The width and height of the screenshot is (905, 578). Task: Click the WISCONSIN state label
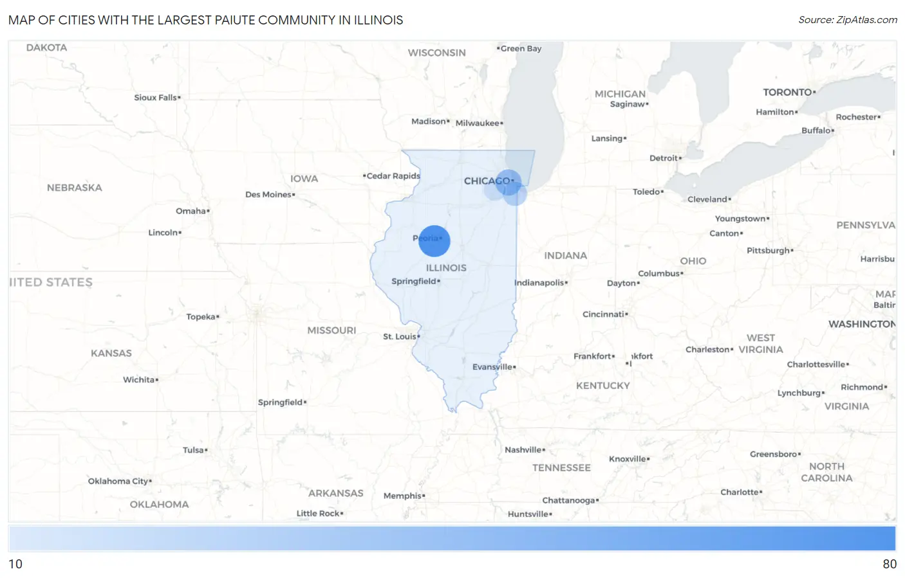437,53
